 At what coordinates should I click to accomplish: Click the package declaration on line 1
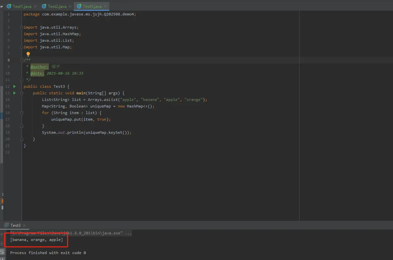click(80, 14)
